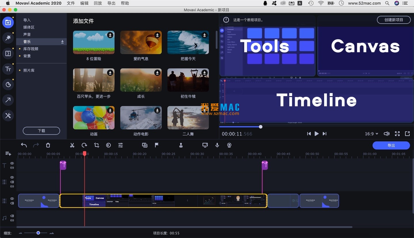Click the 下载 button
Screen dimensions: 414x238
coord(41,131)
